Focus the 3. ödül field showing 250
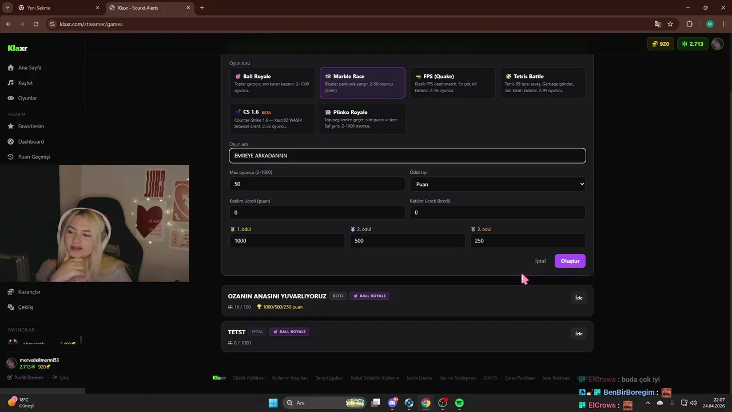The width and height of the screenshot is (732, 412). 527,241
